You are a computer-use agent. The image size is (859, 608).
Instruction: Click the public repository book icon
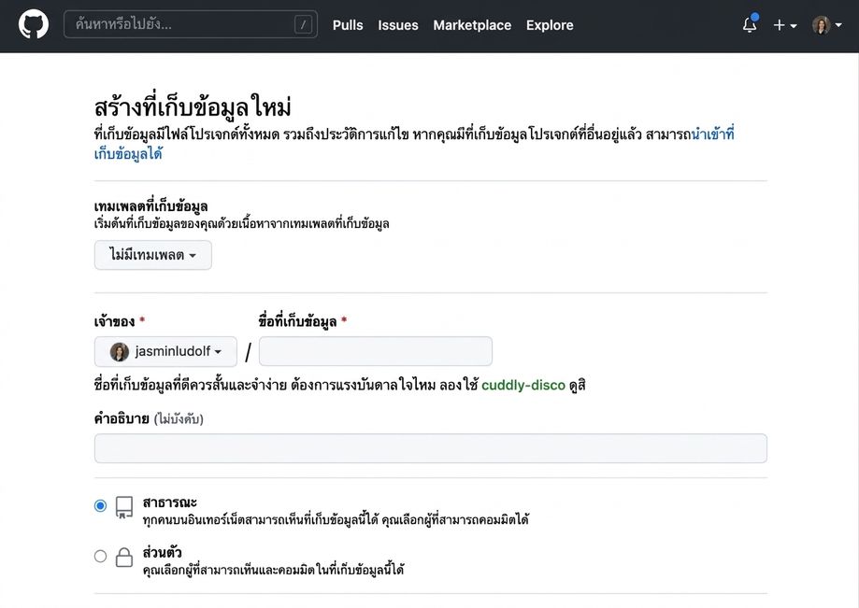[x=124, y=507]
